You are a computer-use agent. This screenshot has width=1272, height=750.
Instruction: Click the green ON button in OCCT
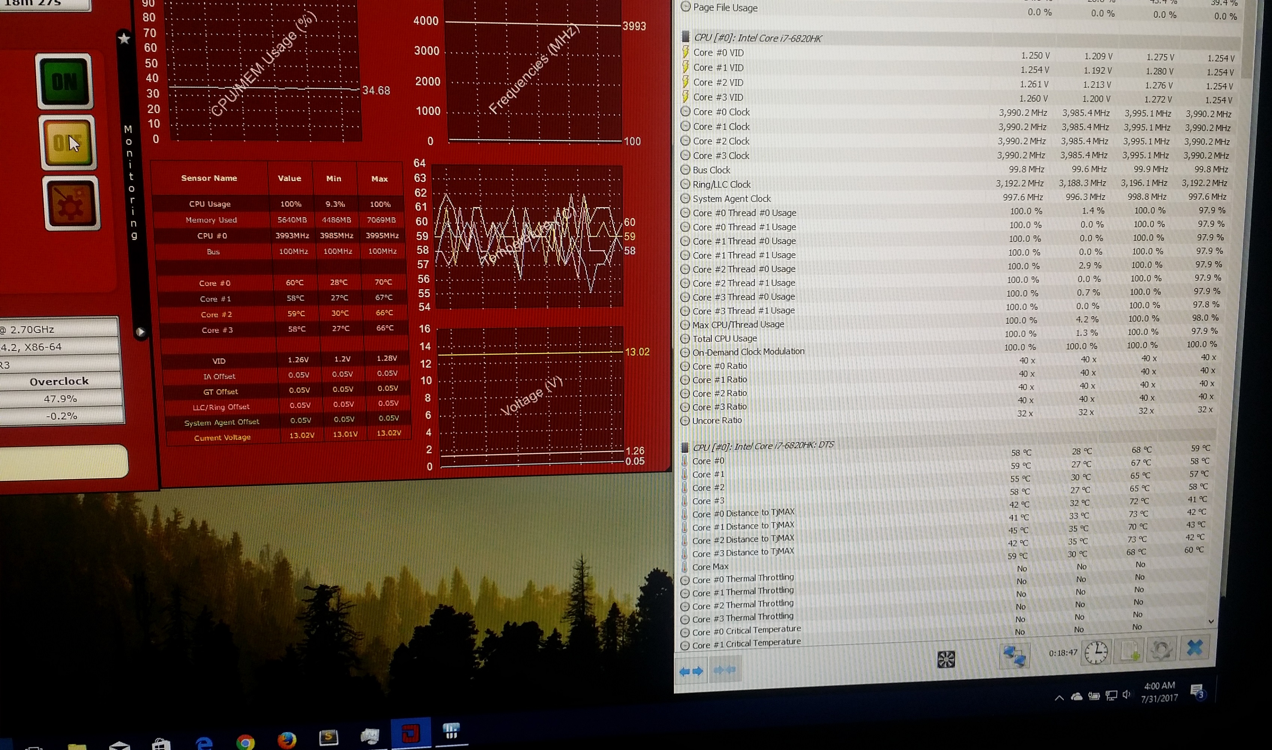pos(65,81)
